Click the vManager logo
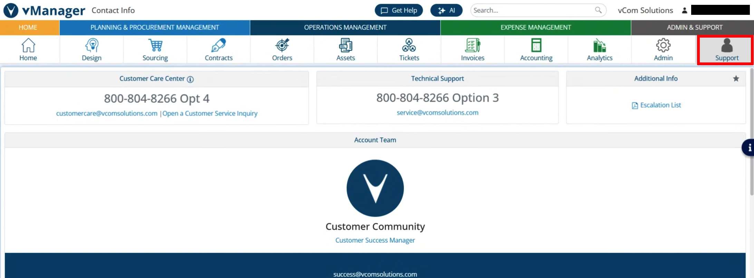 (44, 10)
